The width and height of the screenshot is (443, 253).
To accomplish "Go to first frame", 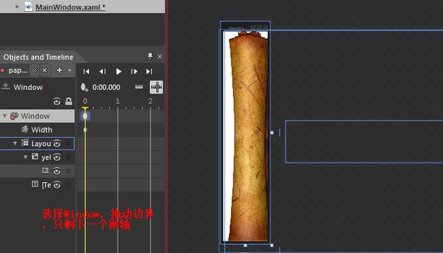I will coord(87,72).
